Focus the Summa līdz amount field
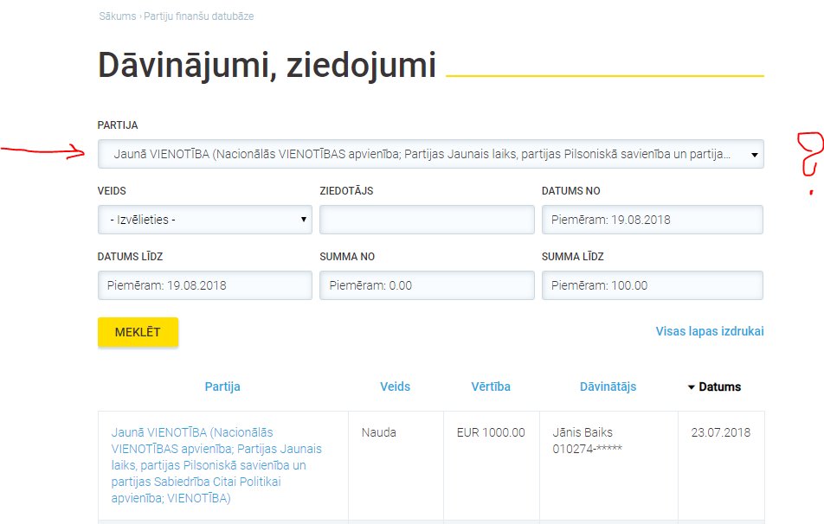The image size is (824, 524). click(x=652, y=285)
